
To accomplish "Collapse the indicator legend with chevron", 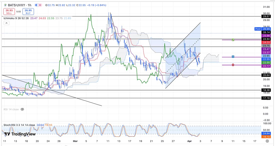I will 6,23.
